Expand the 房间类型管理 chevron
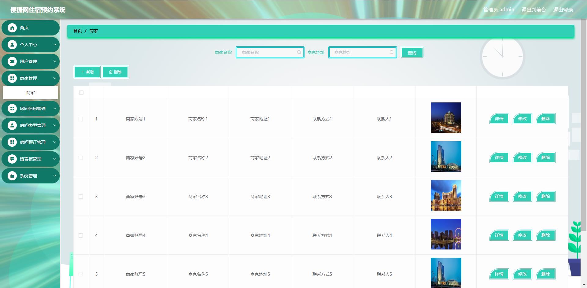The height and width of the screenshot is (288, 587). pos(55,125)
